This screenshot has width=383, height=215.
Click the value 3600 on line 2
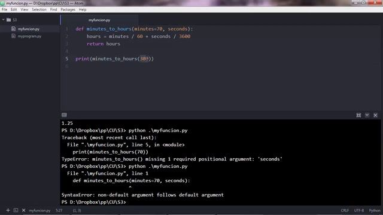[x=185, y=36]
